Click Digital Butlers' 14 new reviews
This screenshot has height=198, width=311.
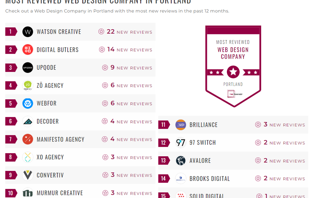[x=126, y=50]
